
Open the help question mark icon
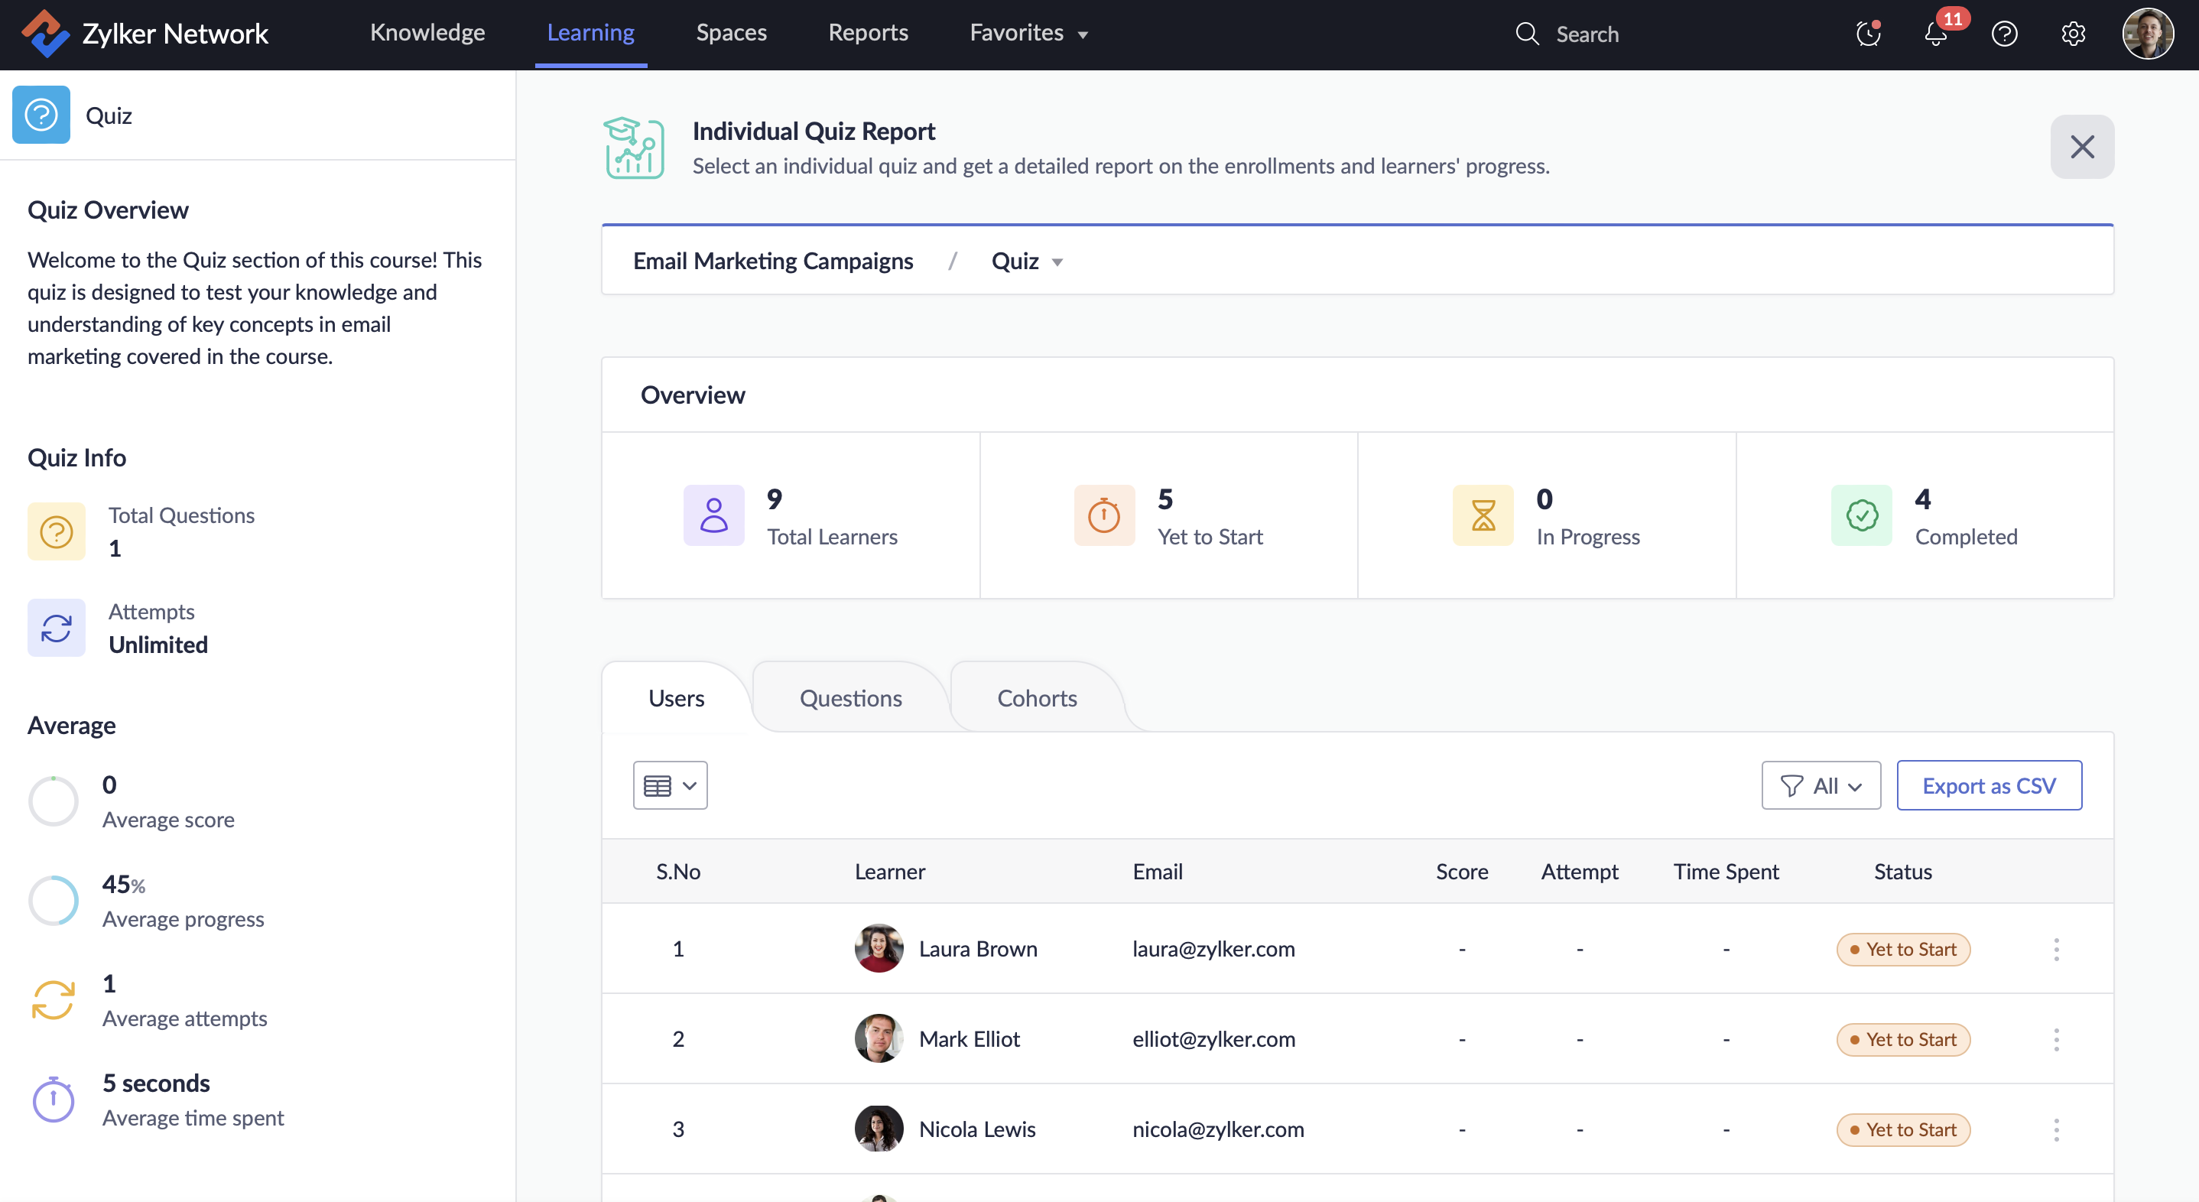2003,34
